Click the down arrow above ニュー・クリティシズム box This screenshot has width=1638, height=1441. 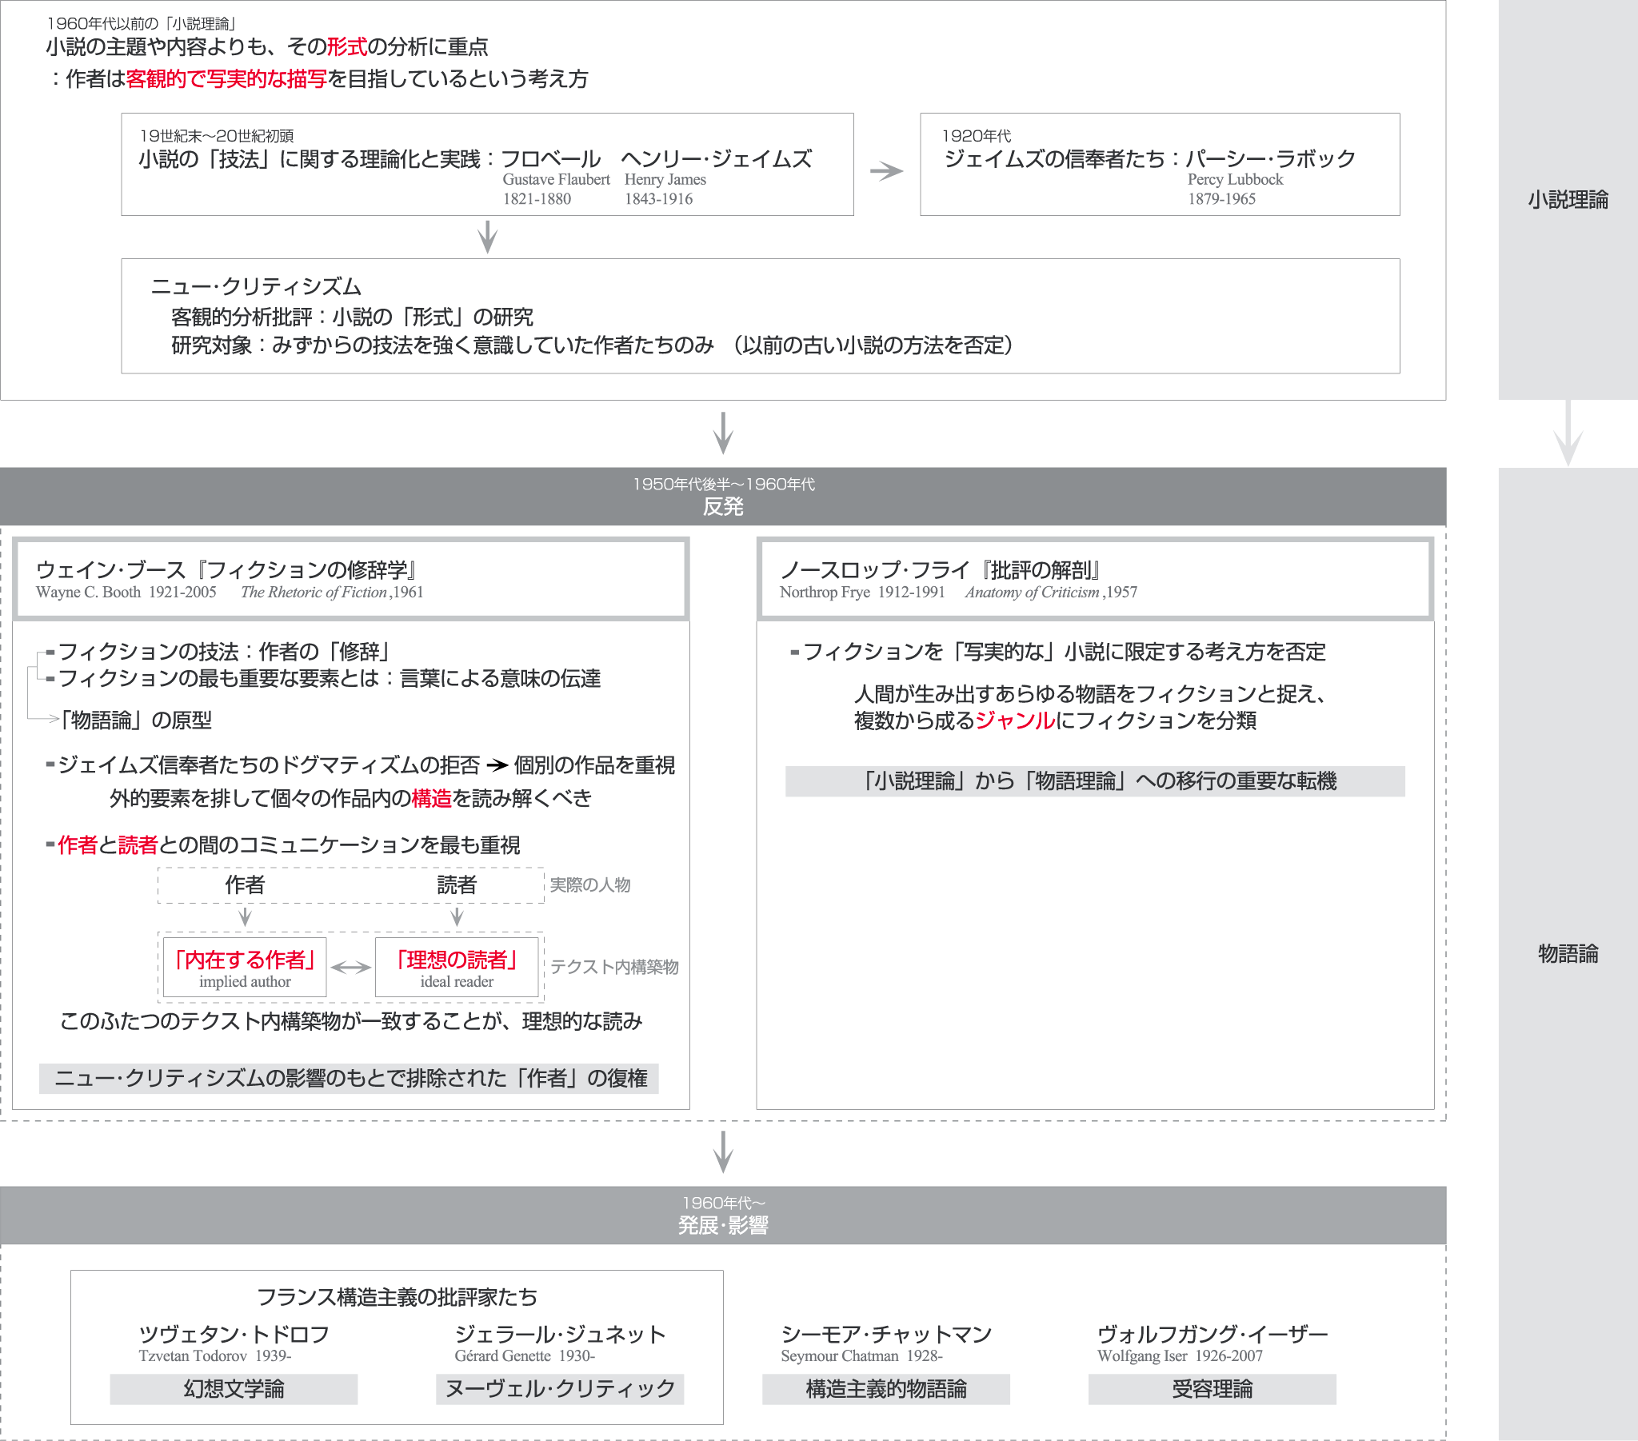pyautogui.click(x=487, y=238)
